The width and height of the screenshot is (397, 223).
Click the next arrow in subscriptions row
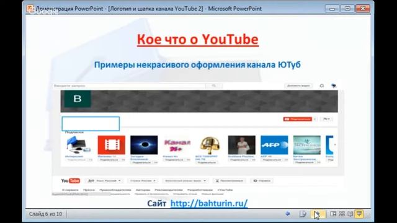point(335,144)
